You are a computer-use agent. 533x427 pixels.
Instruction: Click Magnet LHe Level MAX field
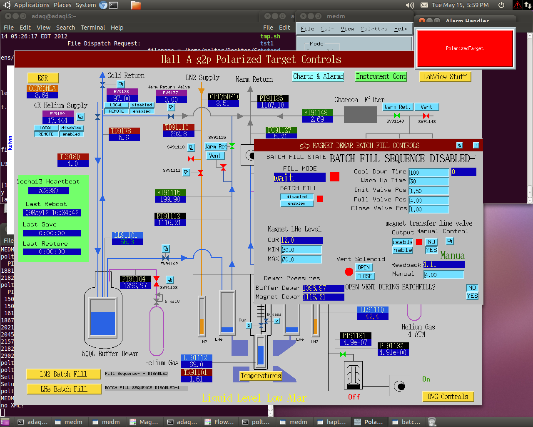pyautogui.click(x=301, y=259)
